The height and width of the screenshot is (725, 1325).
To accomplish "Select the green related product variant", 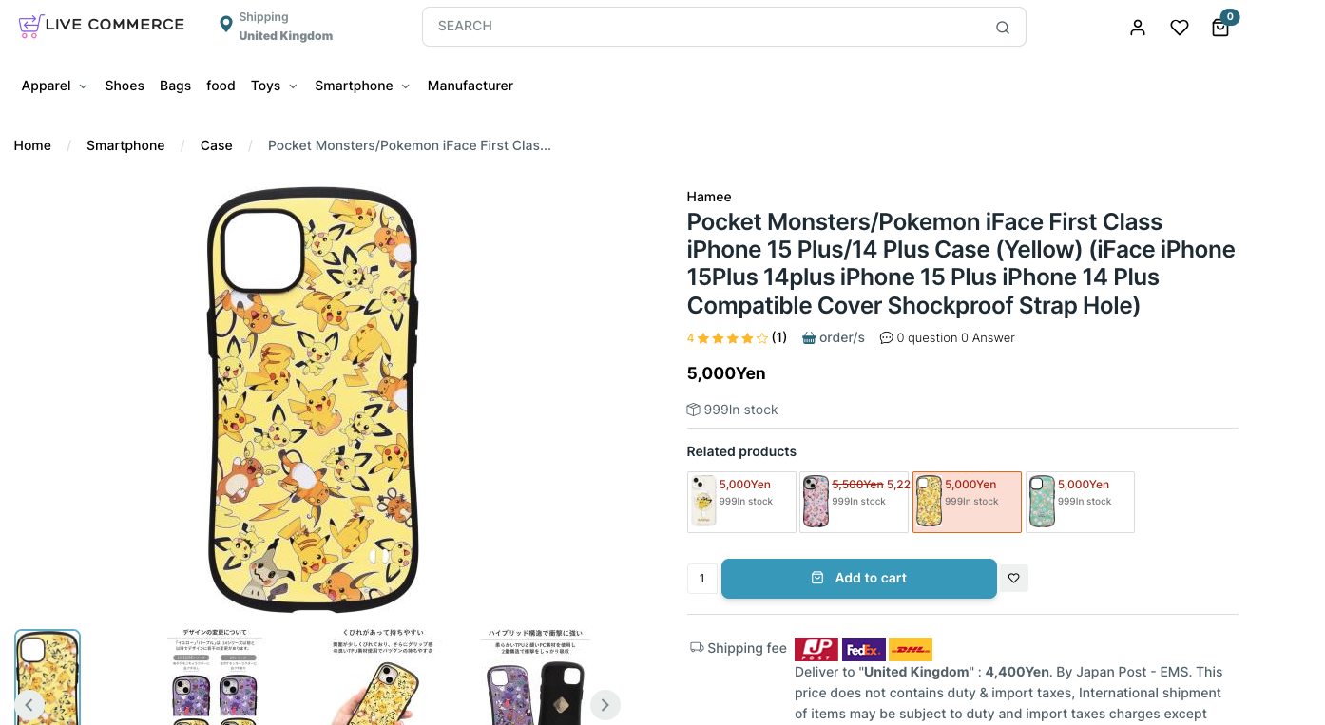I will click(1080, 502).
